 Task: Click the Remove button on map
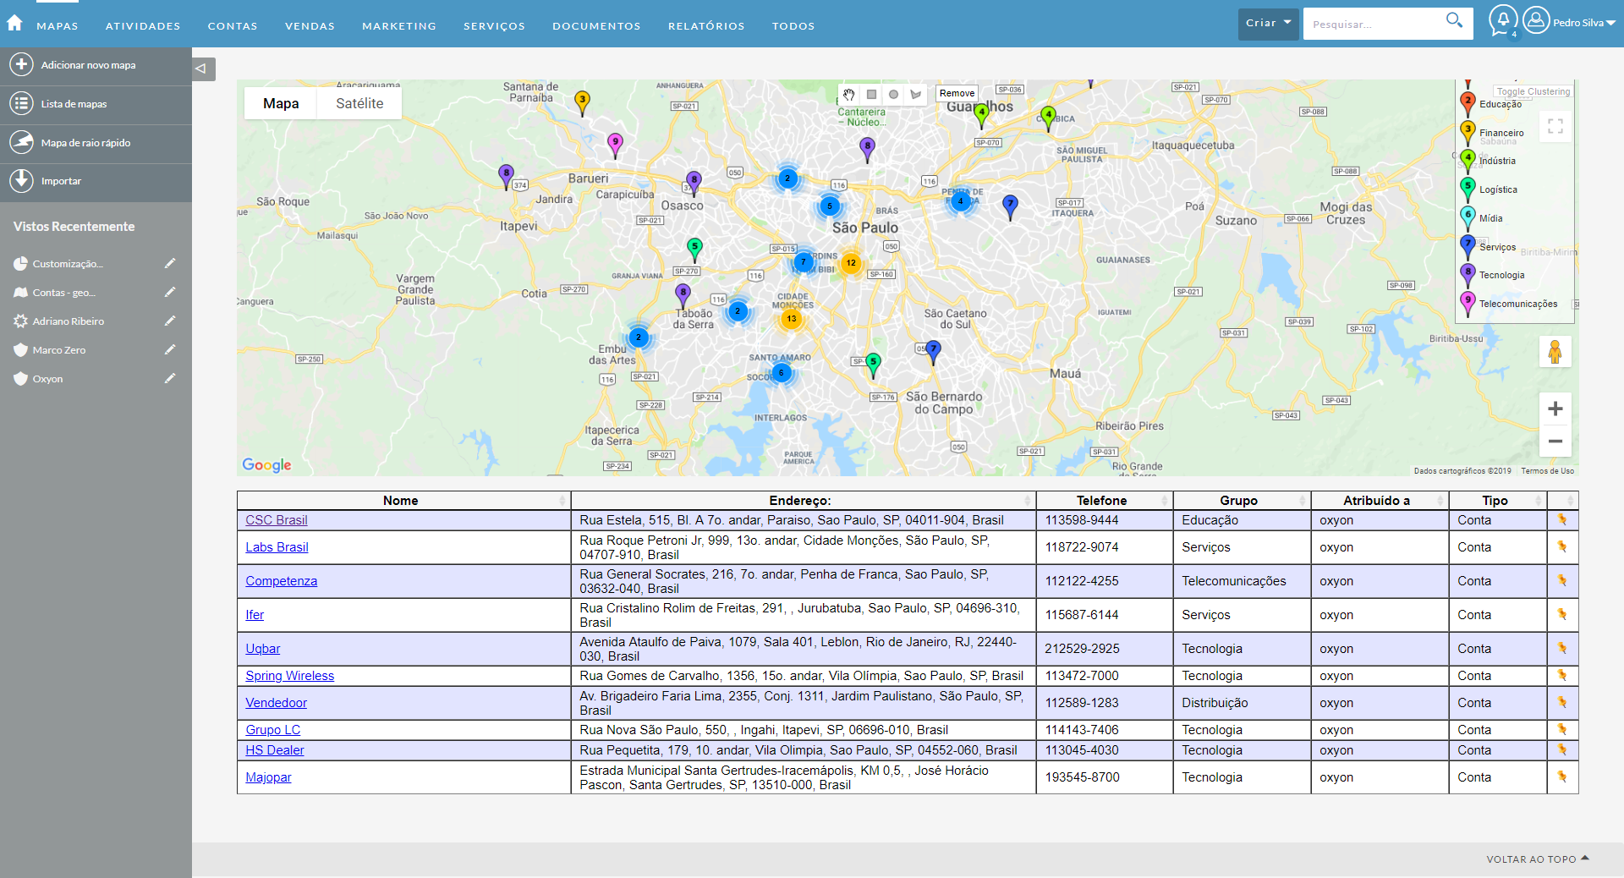(x=957, y=93)
